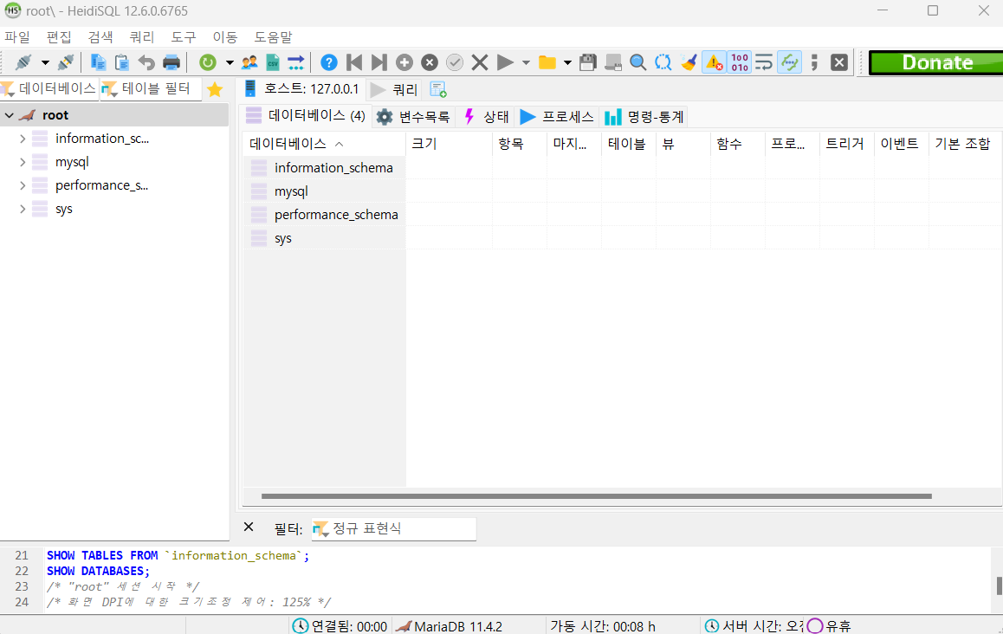The height and width of the screenshot is (634, 1003).
Task: Click the post changes checkmark icon
Action: point(454,62)
